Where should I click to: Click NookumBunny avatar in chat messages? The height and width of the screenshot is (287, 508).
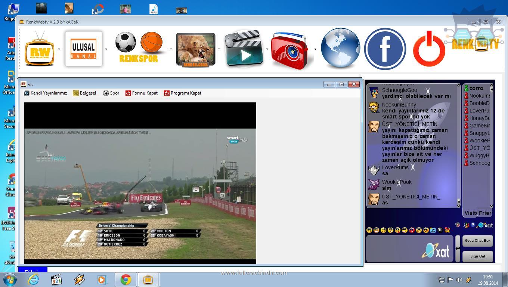(x=374, y=107)
